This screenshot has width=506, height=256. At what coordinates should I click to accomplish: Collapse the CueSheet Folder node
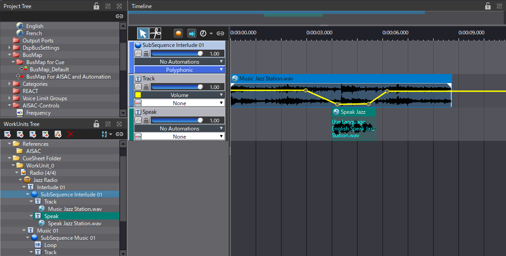click(x=10, y=158)
